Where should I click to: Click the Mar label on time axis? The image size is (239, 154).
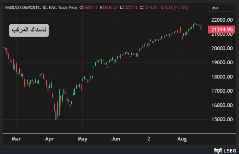click(16, 139)
